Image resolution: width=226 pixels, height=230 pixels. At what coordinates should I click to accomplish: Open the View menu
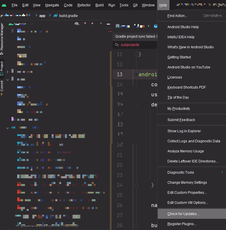pos(37,5)
